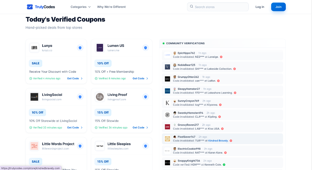Open the Lunya store logo
Image resolution: width=312 pixels, height=170 pixels.
coord(34,48)
